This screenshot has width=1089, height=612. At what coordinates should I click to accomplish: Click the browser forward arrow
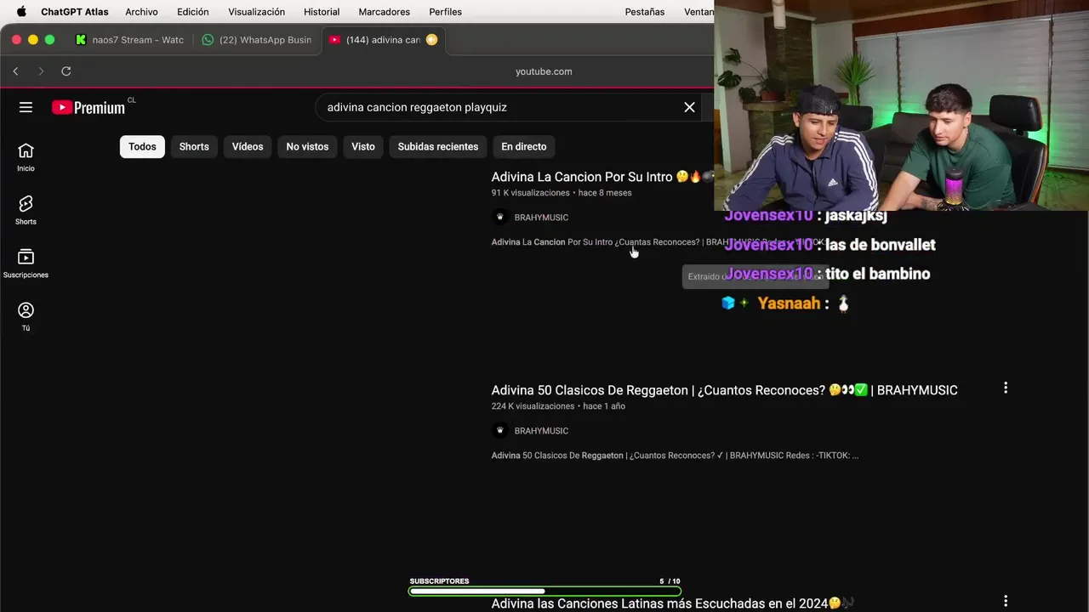click(x=40, y=71)
